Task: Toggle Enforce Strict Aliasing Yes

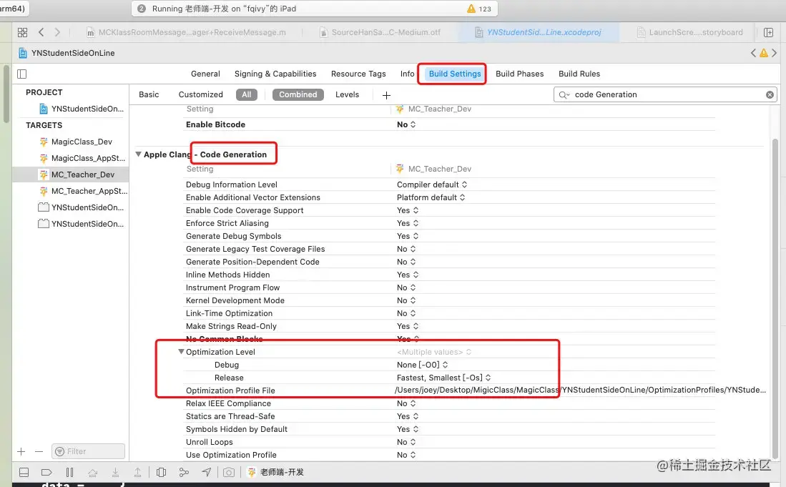Action: pos(408,223)
